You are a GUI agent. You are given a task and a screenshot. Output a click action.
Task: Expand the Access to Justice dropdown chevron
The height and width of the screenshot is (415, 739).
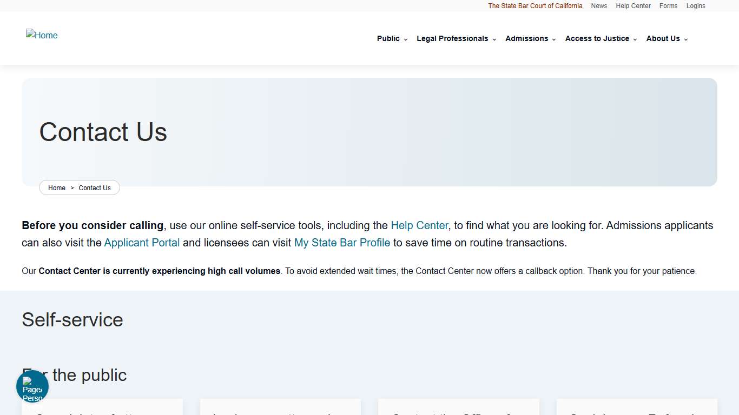click(x=635, y=39)
